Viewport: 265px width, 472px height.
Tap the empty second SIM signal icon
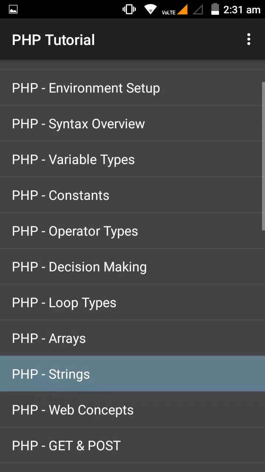(x=198, y=10)
